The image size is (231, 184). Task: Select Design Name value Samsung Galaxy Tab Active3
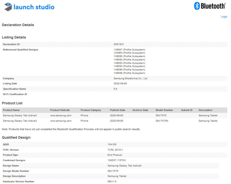(124, 166)
